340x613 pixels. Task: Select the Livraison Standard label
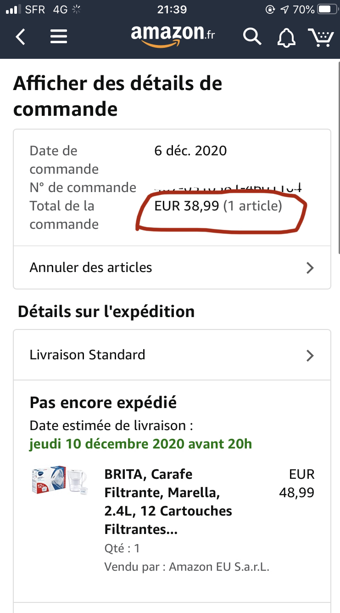87,355
